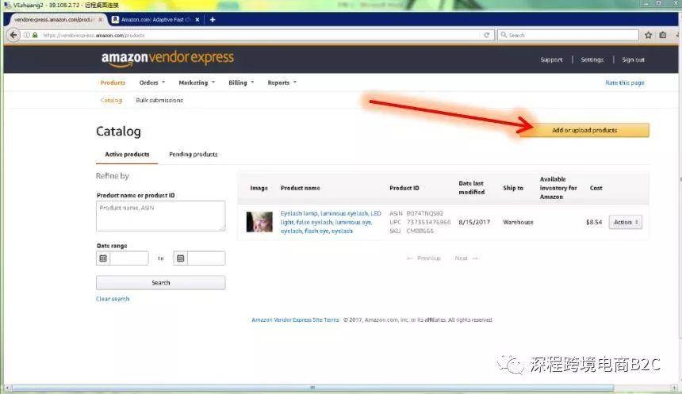This screenshot has height=394, width=682.
Task: Open the start date calendar icon
Action: click(x=103, y=258)
